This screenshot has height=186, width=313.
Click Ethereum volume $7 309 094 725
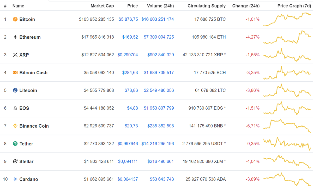coord(159,37)
